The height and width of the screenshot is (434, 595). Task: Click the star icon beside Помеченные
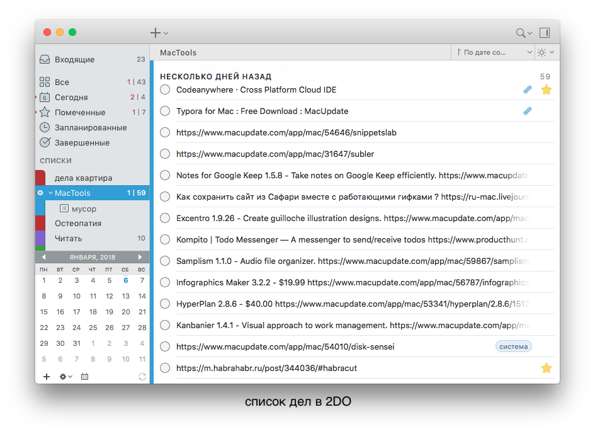pos(45,112)
